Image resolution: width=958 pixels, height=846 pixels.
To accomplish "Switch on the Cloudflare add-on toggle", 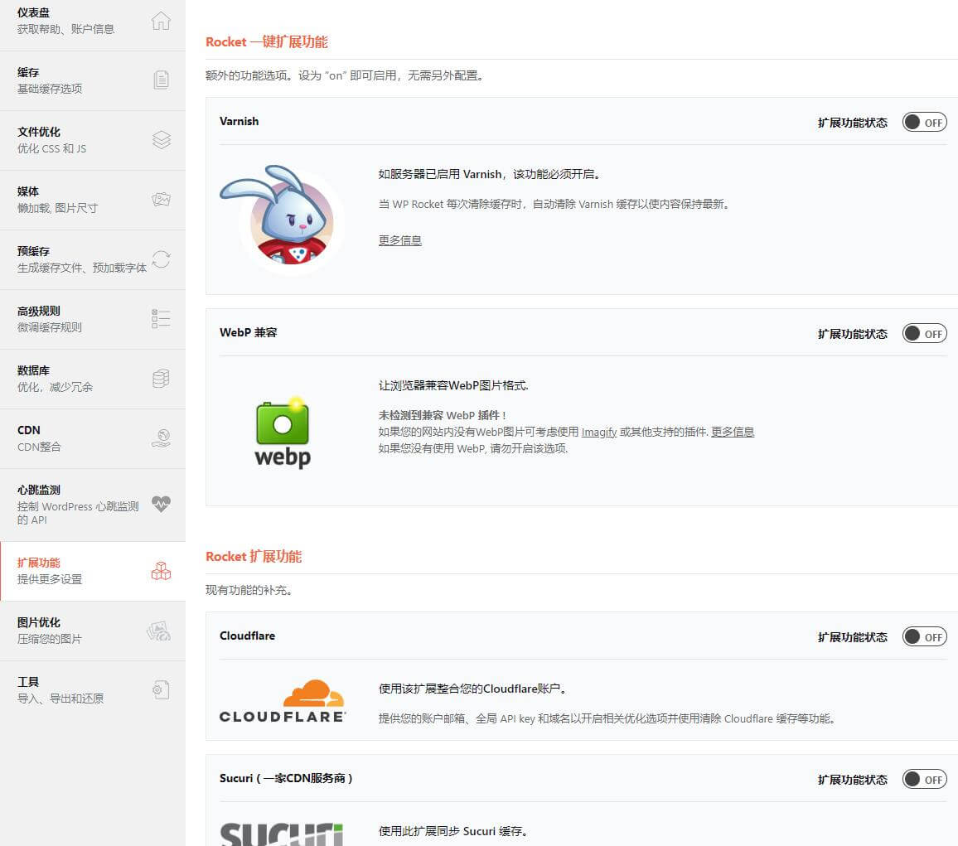I will tap(924, 637).
